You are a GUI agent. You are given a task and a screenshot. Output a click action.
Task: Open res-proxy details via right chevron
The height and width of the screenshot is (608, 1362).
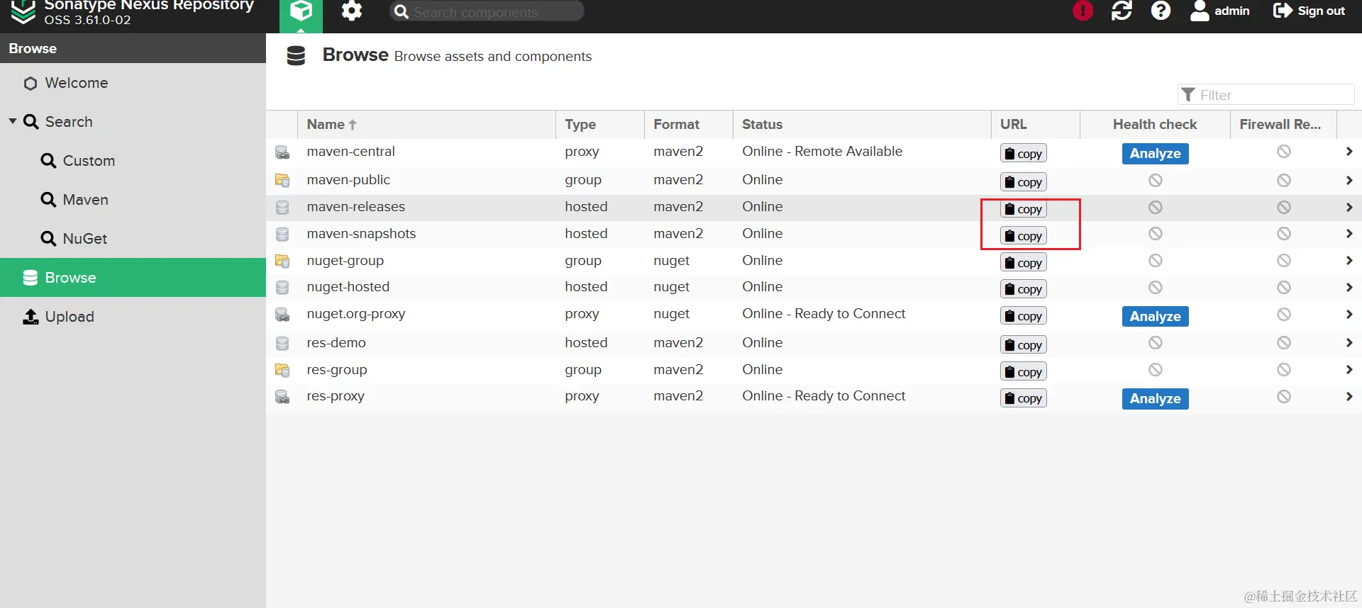[x=1349, y=397]
